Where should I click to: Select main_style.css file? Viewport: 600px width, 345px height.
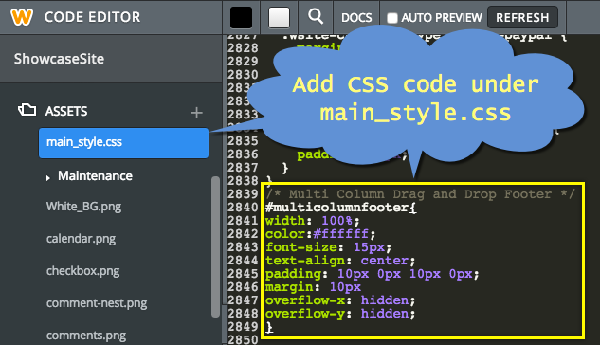pyautogui.click(x=123, y=143)
